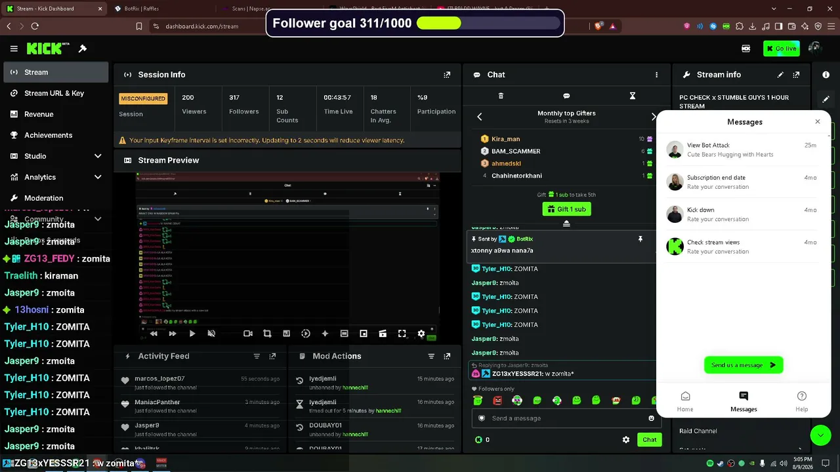840x472 pixels.
Task: Pop out the Stream info panel
Action: pyautogui.click(x=796, y=75)
